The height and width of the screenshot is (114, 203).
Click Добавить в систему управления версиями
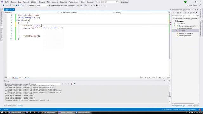pos(179,110)
